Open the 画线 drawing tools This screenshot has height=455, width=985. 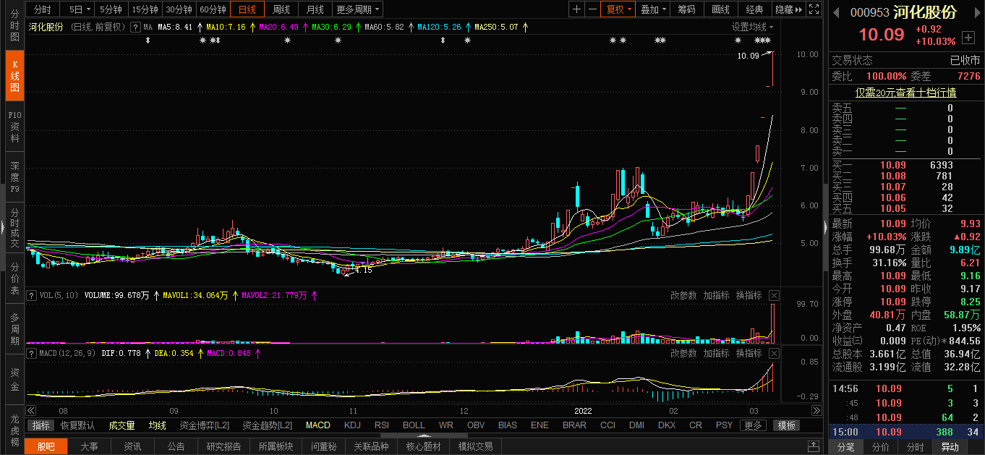click(x=720, y=9)
